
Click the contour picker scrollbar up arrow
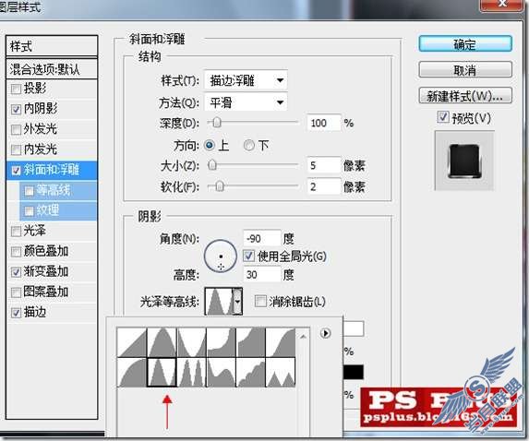coord(303,336)
